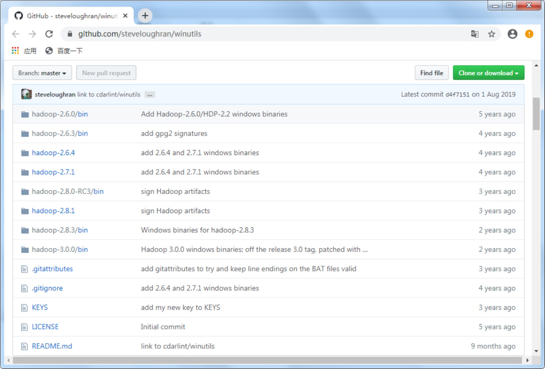Click file icon beside KEYS

(x=24, y=308)
